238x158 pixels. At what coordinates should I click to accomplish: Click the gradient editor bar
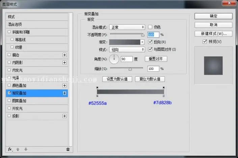point(130,92)
